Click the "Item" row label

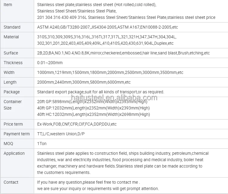coord(8,5)
